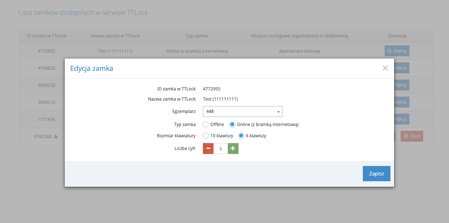Viewport: 449px width, 223px height.
Task: Click the Liczba cyfr number field
Action: (x=221, y=149)
